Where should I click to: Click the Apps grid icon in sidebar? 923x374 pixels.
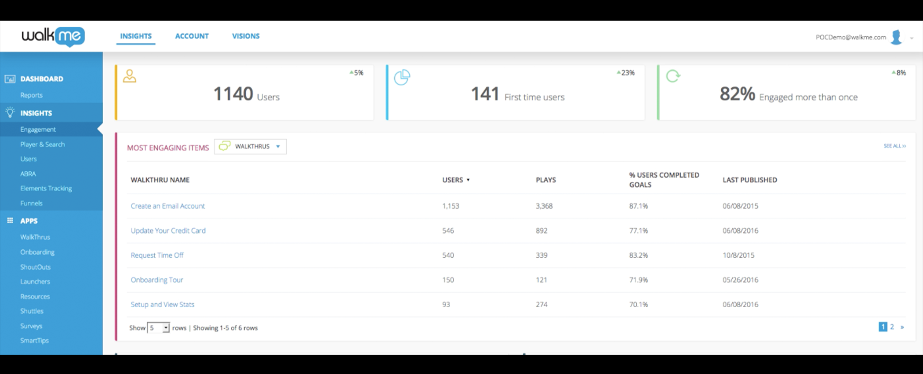tap(10, 220)
